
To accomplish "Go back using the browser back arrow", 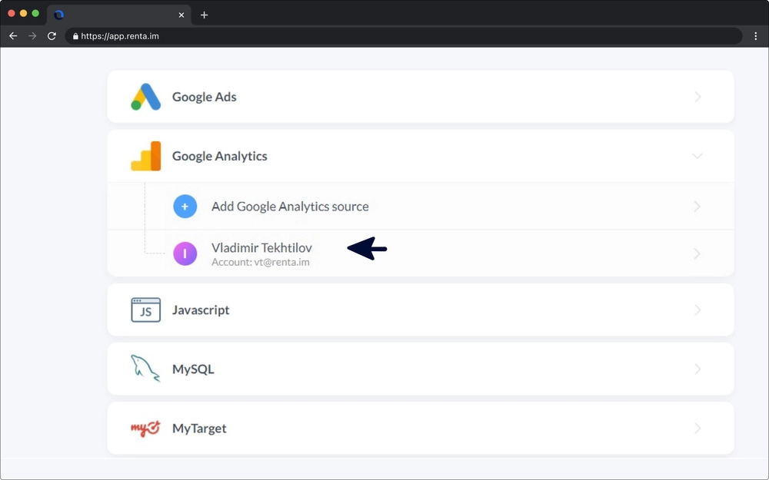I will [x=13, y=36].
